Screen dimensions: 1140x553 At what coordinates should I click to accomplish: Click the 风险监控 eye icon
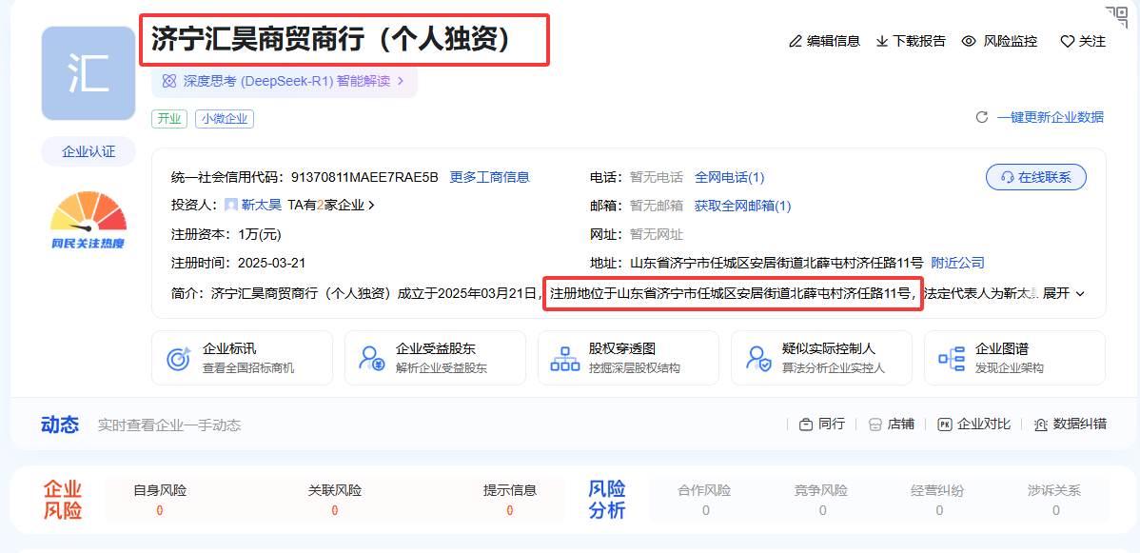pos(968,41)
